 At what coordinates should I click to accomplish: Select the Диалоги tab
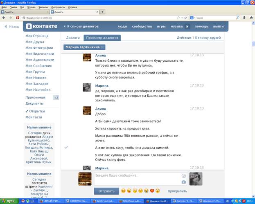pos(73,38)
